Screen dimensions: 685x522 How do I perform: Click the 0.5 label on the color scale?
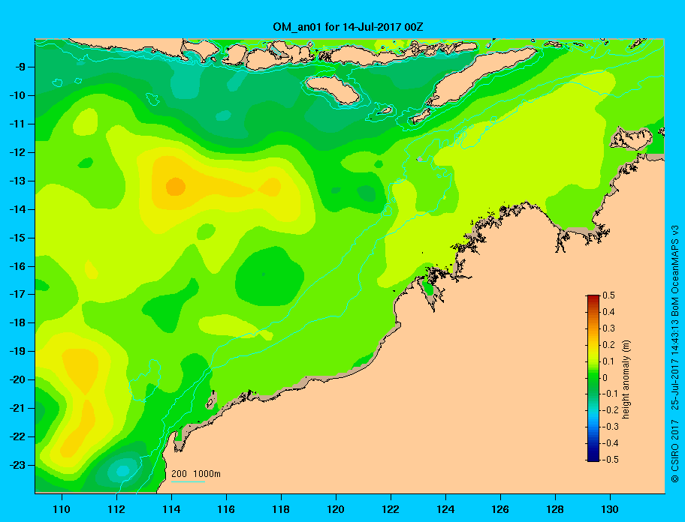[608, 295]
